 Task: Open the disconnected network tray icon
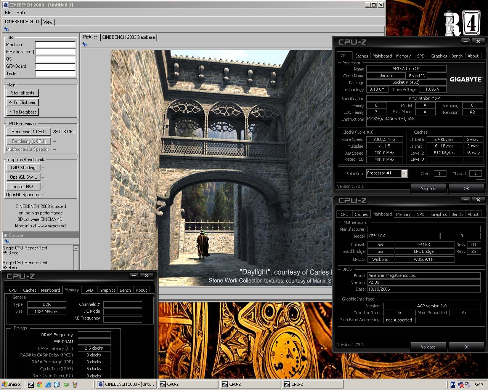(x=461, y=385)
